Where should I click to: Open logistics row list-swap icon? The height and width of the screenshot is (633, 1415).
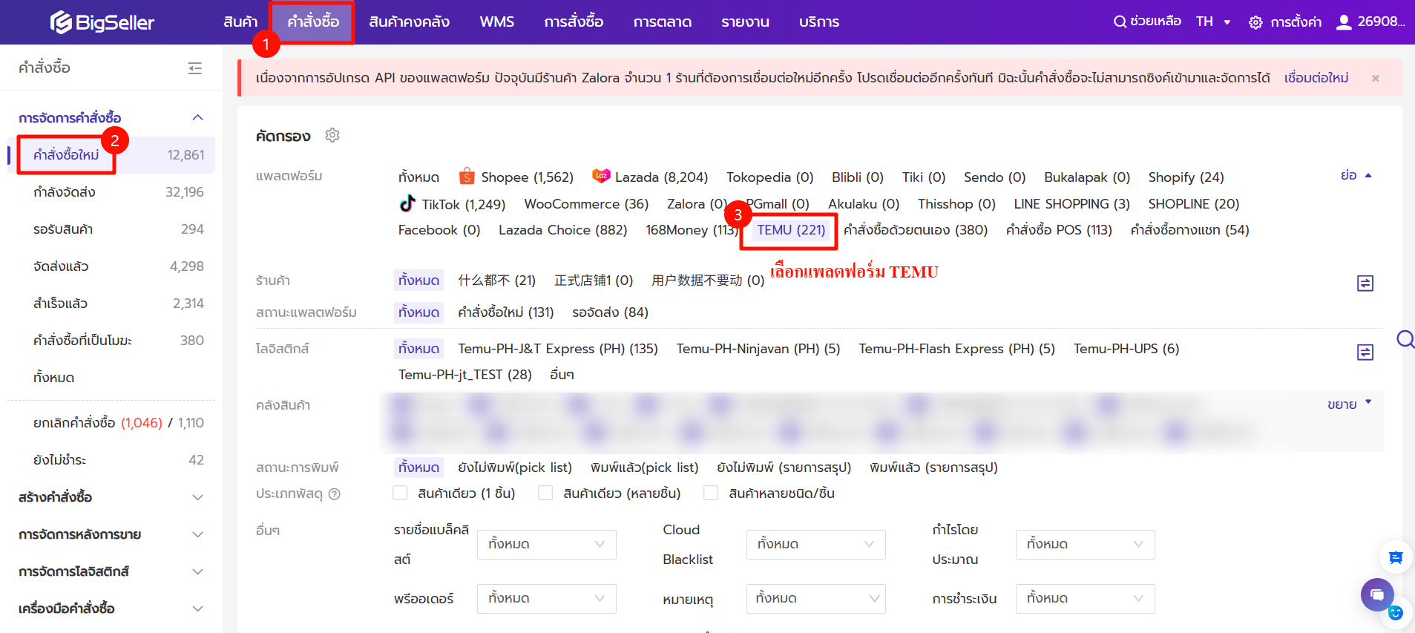pyautogui.click(x=1365, y=352)
